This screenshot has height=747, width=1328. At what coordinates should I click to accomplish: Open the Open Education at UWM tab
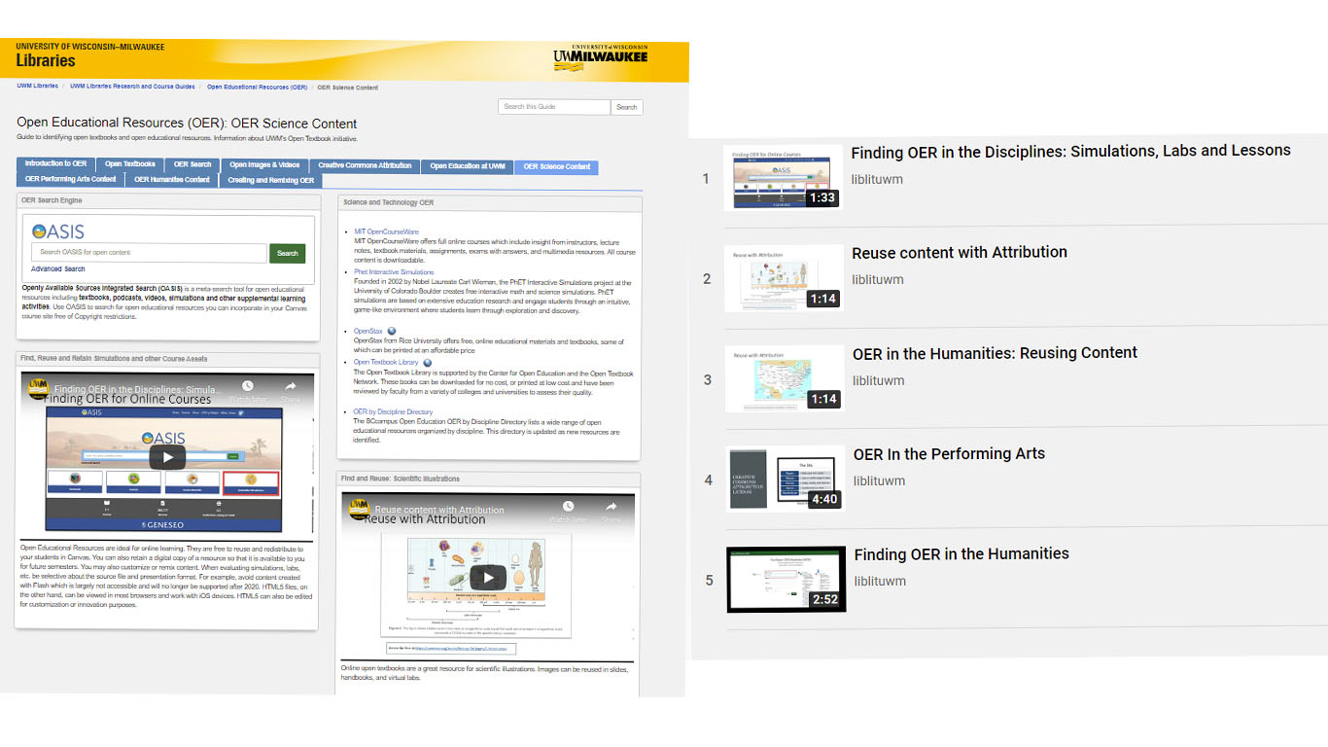pos(468,166)
